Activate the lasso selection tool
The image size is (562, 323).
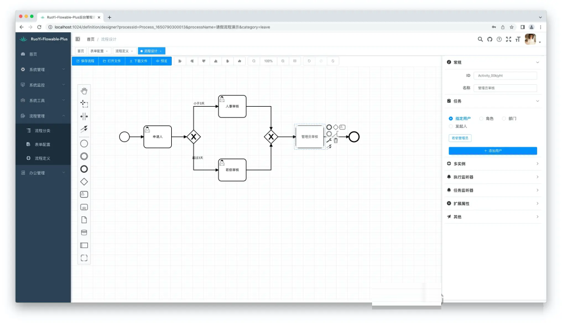pyautogui.click(x=84, y=104)
